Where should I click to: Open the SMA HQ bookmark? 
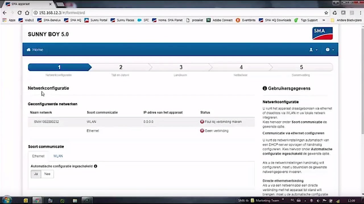(x=73, y=20)
